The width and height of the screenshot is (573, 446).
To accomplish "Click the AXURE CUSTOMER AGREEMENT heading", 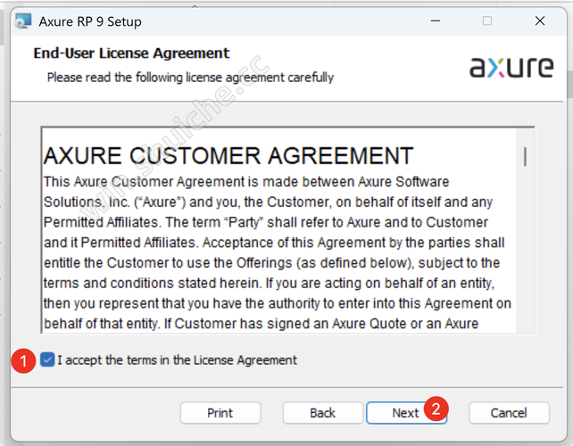I will point(228,156).
